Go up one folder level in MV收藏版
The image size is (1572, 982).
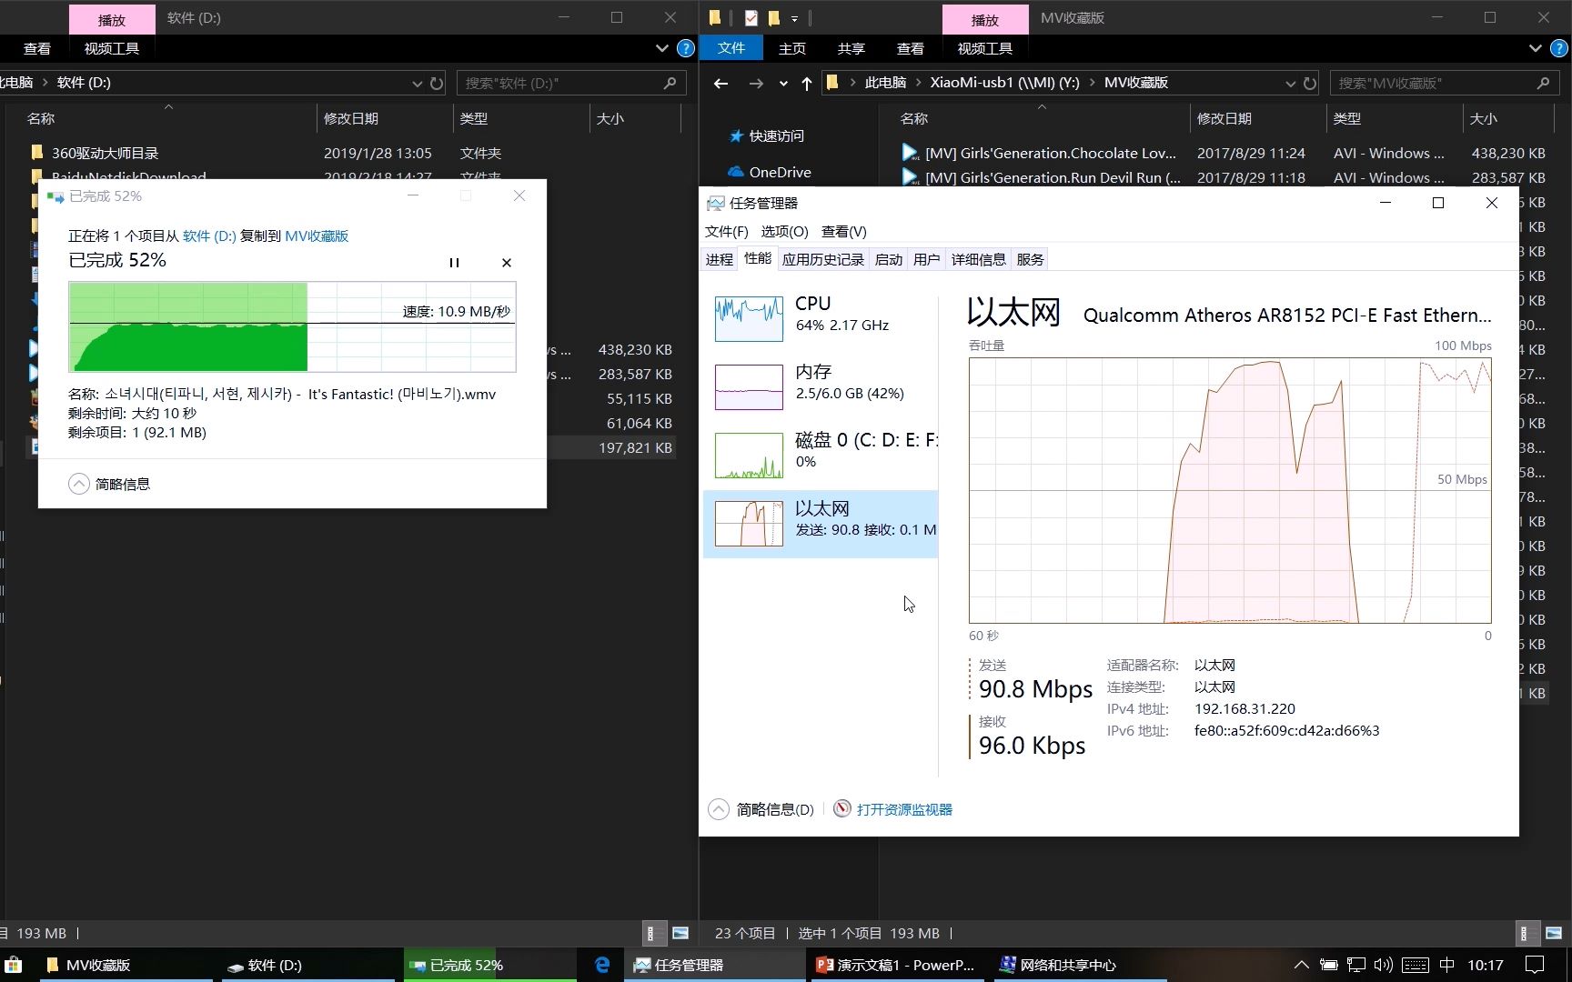(807, 83)
